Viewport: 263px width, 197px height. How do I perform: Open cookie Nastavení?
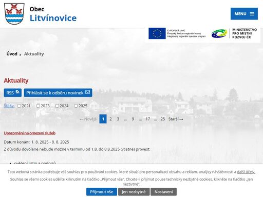click(x=163, y=192)
